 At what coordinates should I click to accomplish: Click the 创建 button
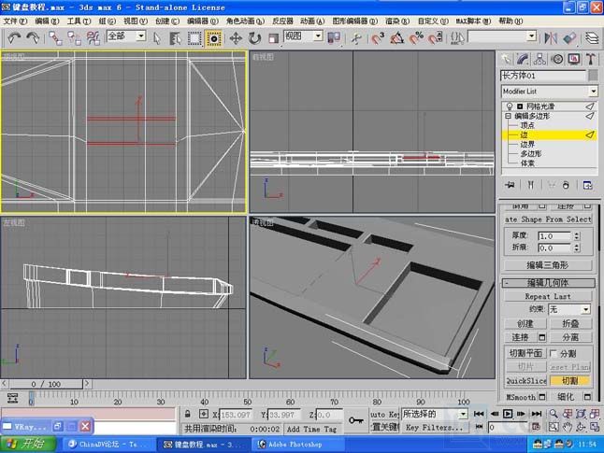[525, 324]
